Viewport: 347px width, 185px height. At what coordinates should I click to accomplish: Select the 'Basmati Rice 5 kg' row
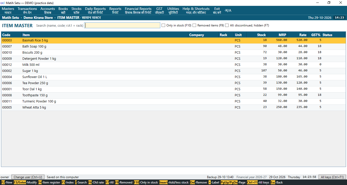pyautogui.click(x=173, y=40)
